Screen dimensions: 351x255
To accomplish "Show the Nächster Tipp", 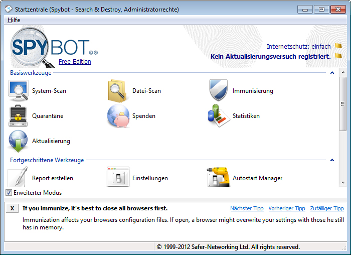I will 247,208.
